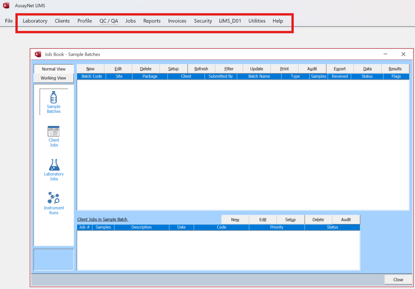Click Setup in sample batches toolbar
This screenshot has height=289, width=415.
point(173,69)
